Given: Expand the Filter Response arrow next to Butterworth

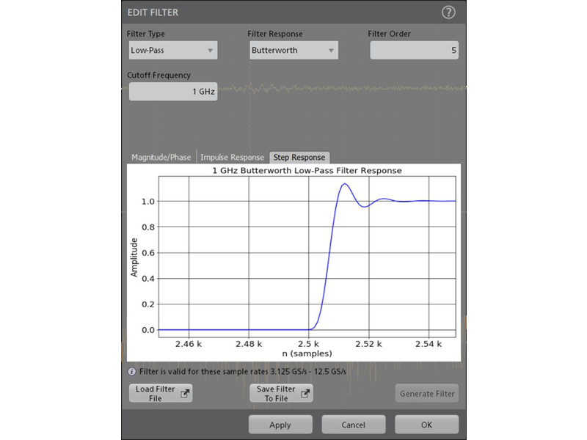Looking at the screenshot, I should 332,51.
